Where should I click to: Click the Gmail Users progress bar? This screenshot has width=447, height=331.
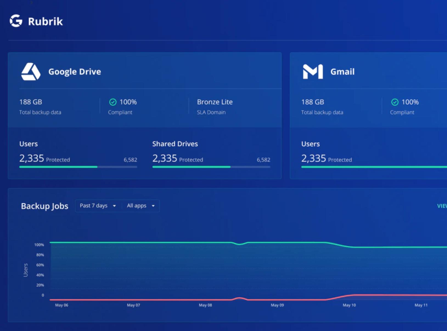pyautogui.click(x=374, y=167)
